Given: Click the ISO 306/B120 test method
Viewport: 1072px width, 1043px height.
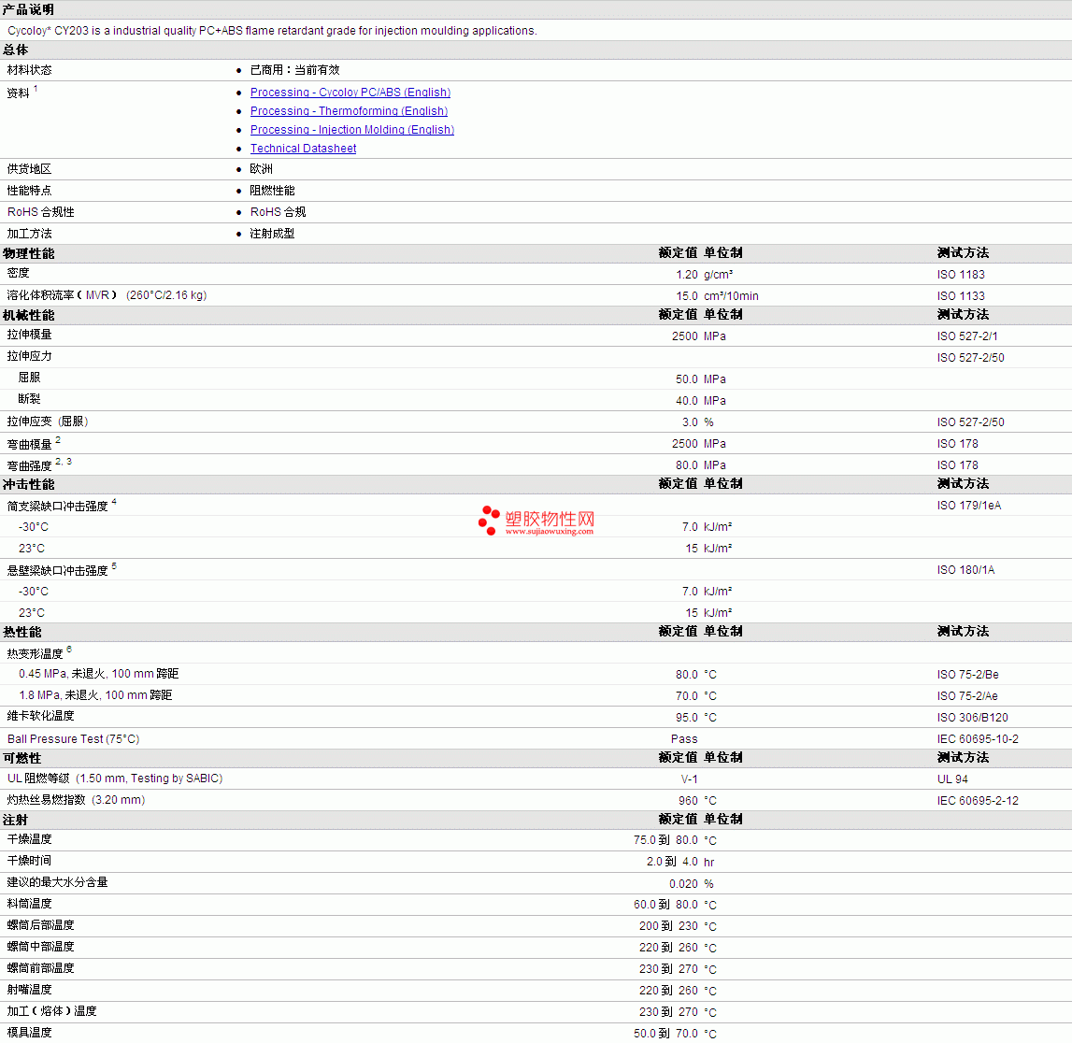Looking at the screenshot, I should (972, 718).
